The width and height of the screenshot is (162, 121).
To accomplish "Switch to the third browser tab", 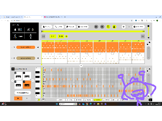I will pos(53,17).
